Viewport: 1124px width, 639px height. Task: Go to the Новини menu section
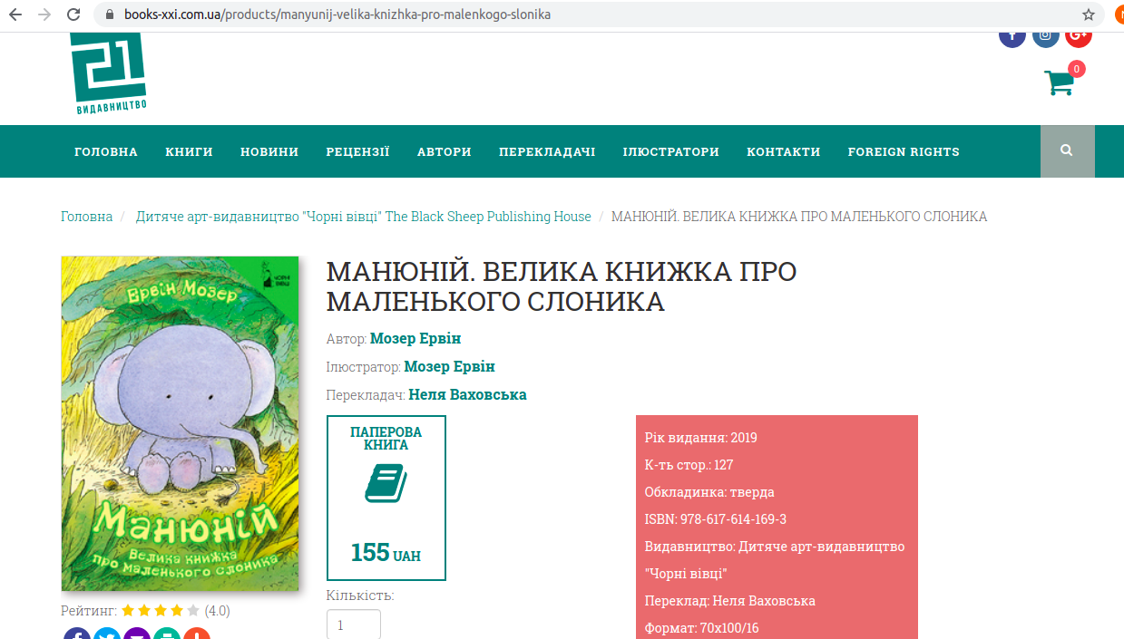[269, 151]
